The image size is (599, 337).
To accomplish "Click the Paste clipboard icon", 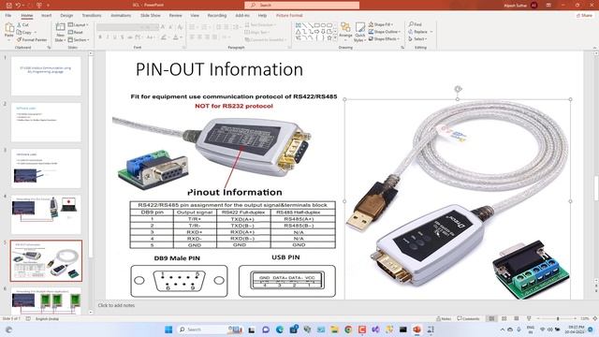I will (9, 27).
